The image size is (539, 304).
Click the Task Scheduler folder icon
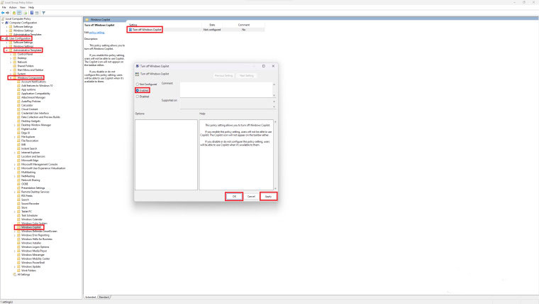point(18,215)
